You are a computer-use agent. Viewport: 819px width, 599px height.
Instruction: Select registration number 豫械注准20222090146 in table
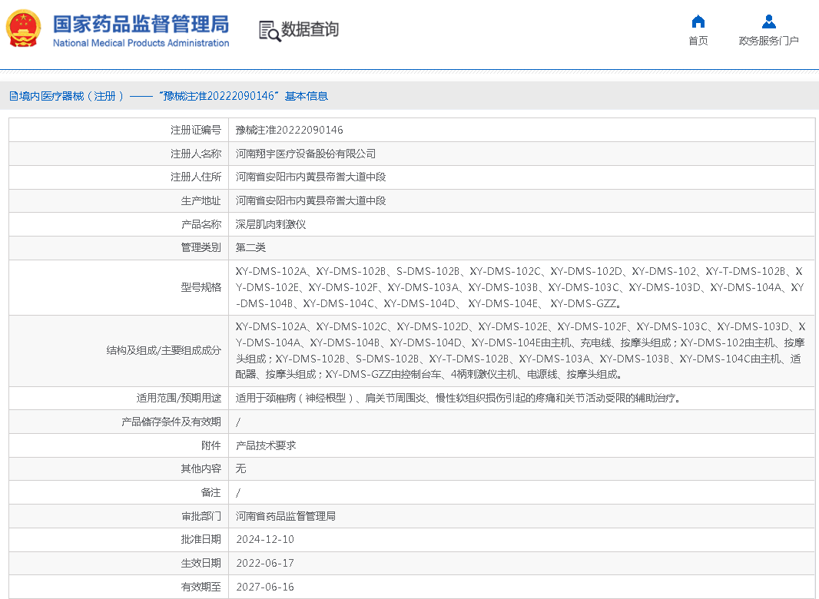coord(289,131)
